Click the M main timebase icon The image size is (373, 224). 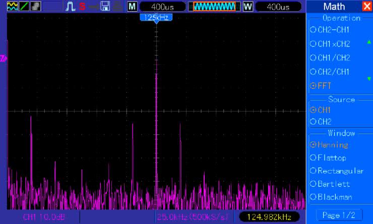pos(132,7)
